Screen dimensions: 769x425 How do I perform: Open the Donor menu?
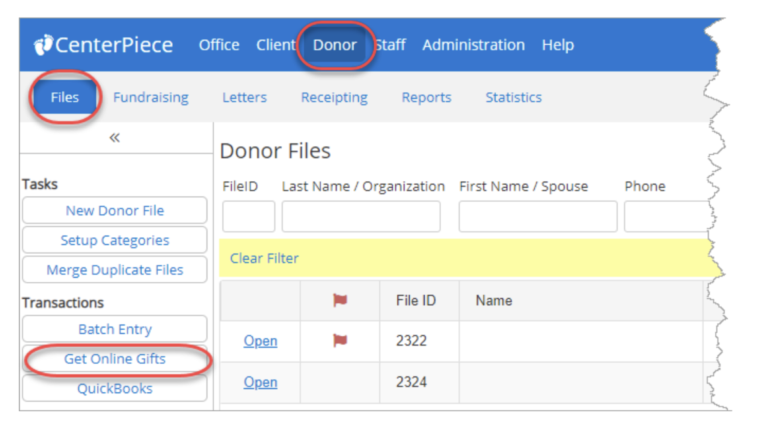point(335,45)
